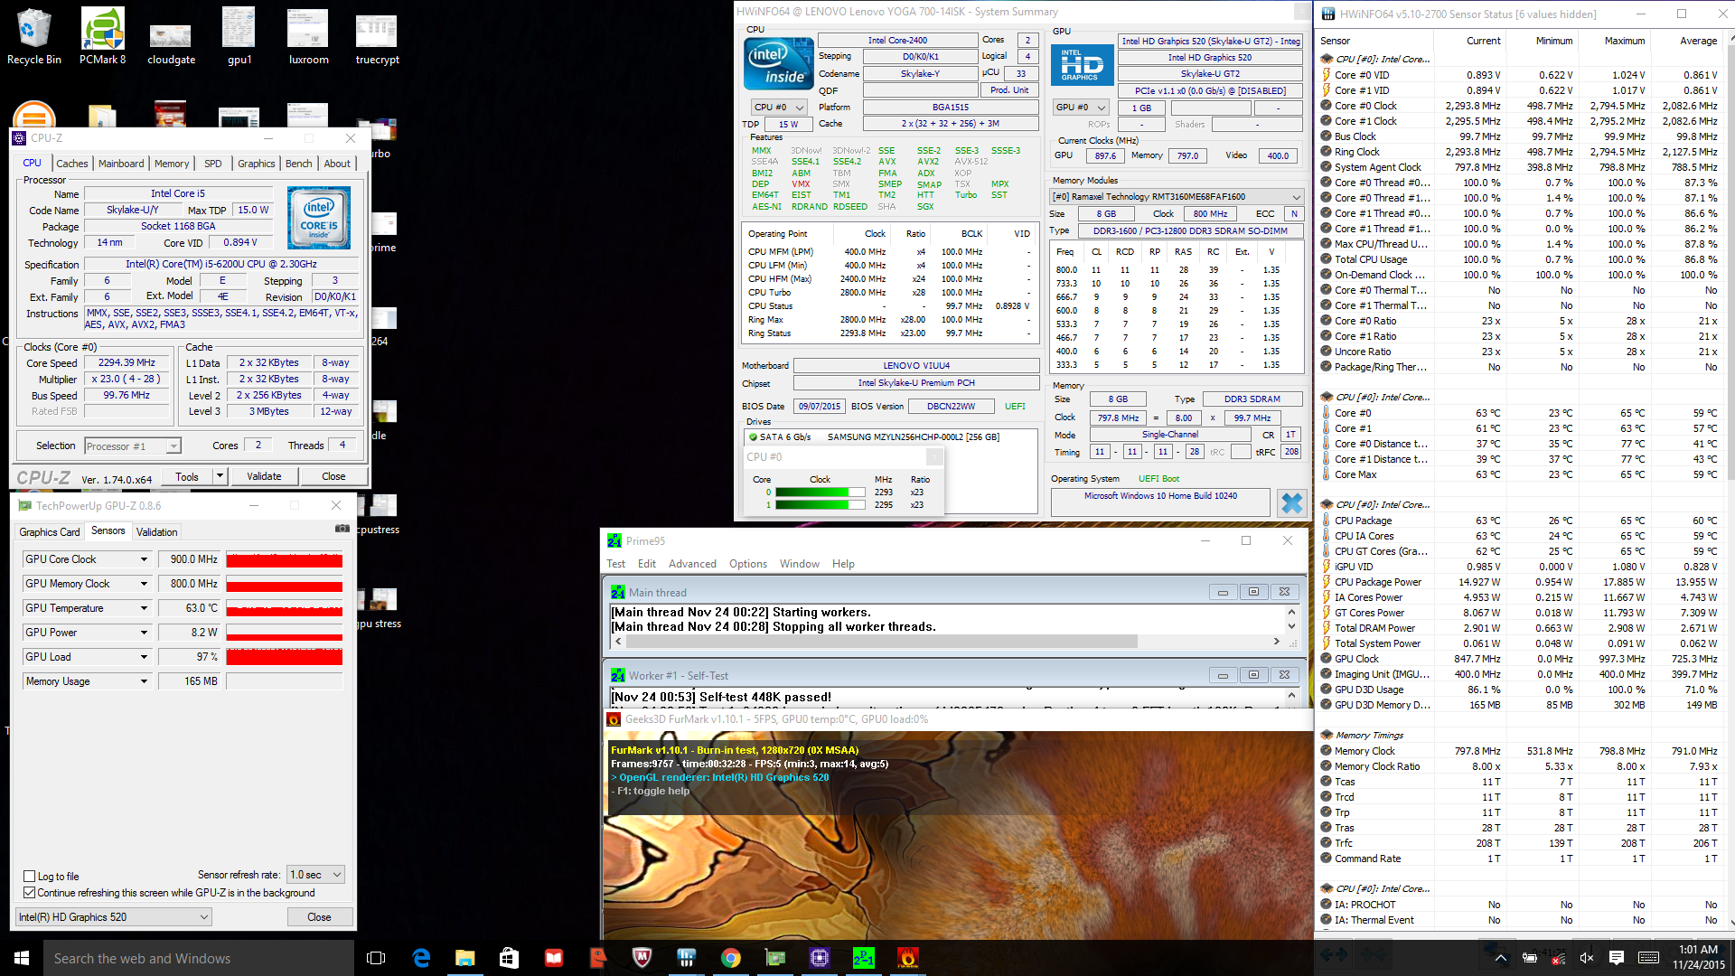Click GPU-Z screenshot camera icon
Screen dimensions: 1735x976
coord(342,529)
